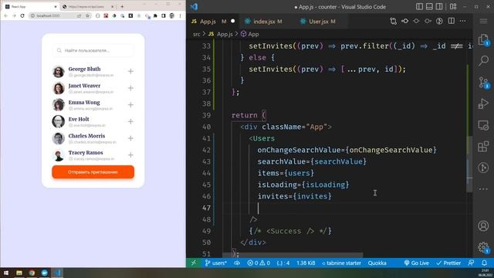
Task: Invite Eve Holt with plus icon
Action: tap(130, 122)
